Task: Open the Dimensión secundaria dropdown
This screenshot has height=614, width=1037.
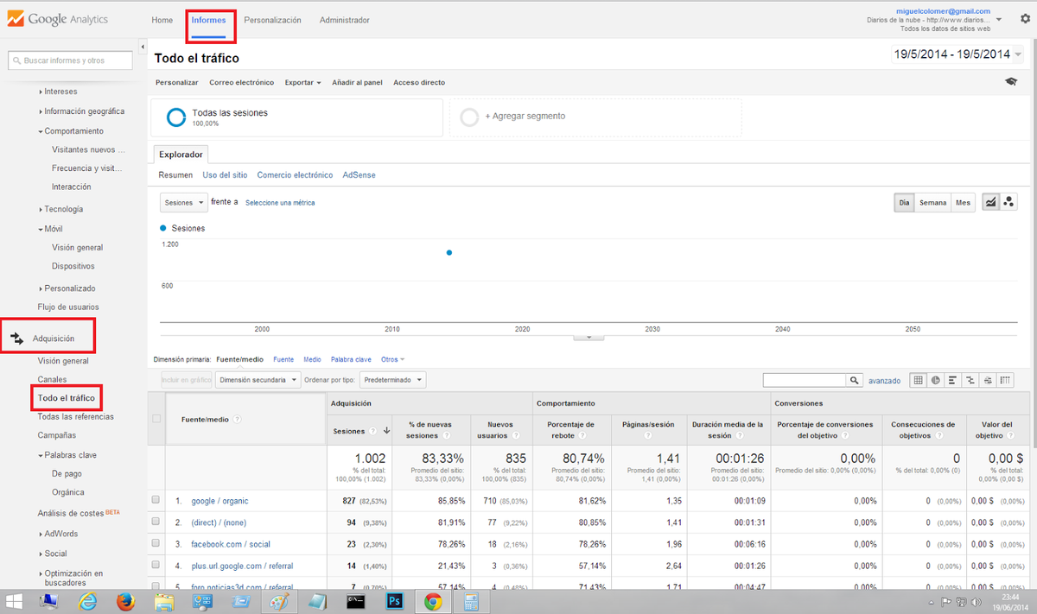Action: coord(258,380)
